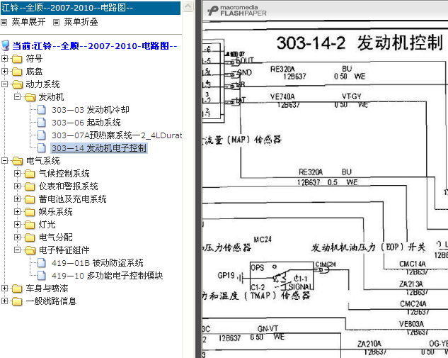This screenshot has height=358, width=448.
Task: Expand the 电气分配 folder node
Action: (17, 237)
